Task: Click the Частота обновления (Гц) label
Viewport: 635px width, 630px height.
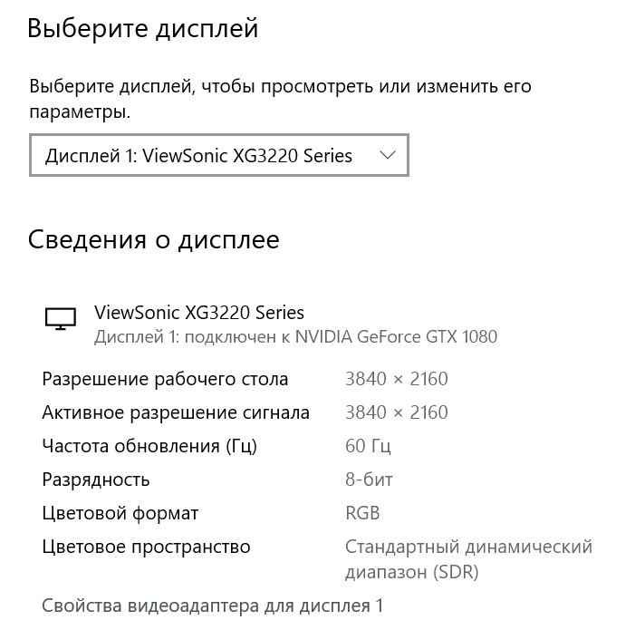Action: (x=149, y=446)
